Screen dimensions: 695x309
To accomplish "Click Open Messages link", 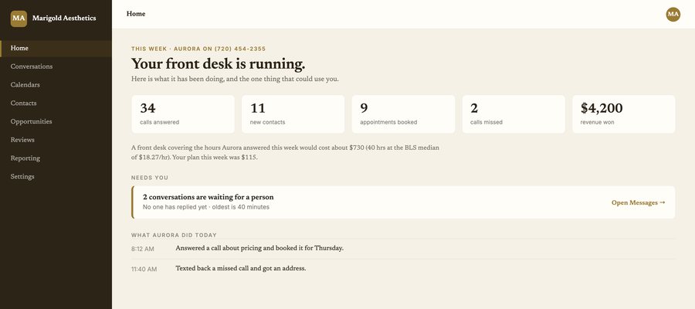I will (639, 202).
